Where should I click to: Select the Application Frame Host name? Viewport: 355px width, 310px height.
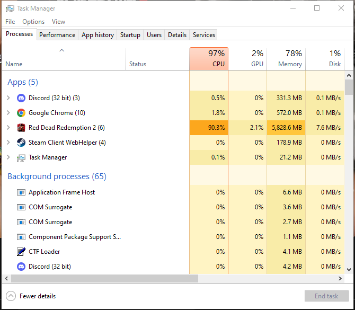point(61,192)
